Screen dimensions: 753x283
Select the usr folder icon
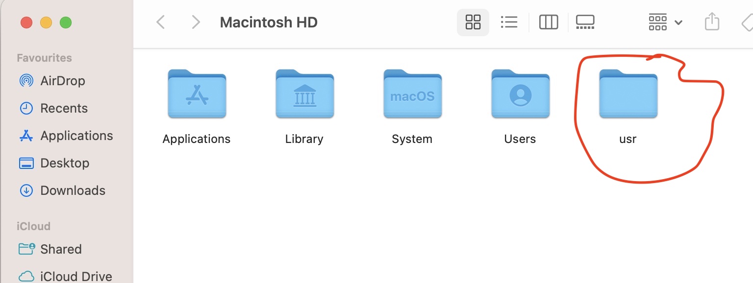click(628, 94)
